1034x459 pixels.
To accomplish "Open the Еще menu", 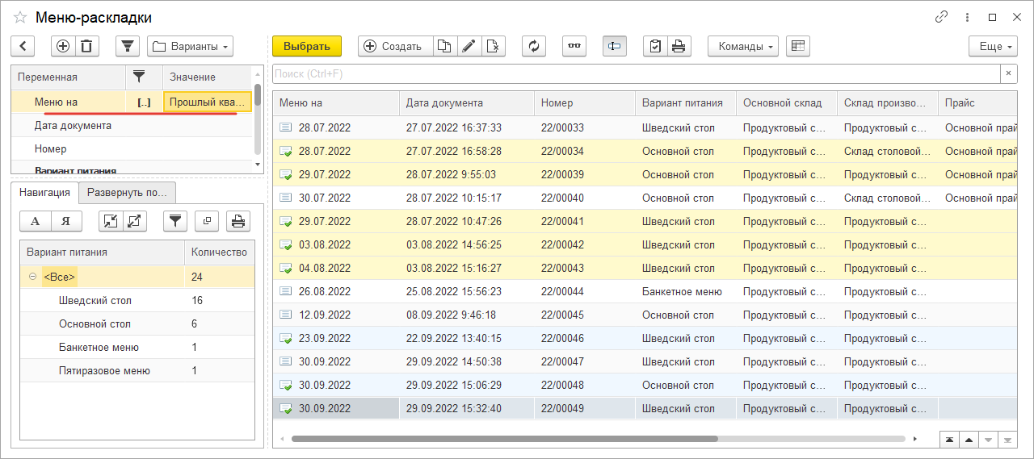I will click(993, 46).
